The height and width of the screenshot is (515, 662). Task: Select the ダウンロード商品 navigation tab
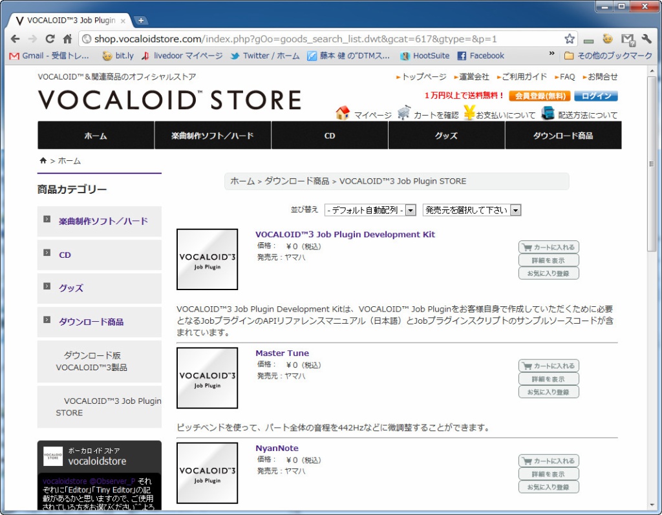(x=563, y=136)
